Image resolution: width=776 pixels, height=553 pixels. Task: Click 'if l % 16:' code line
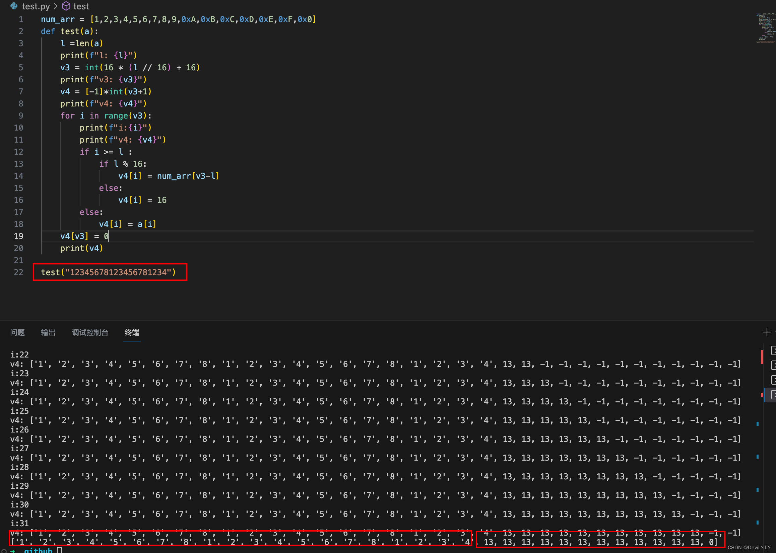(123, 164)
